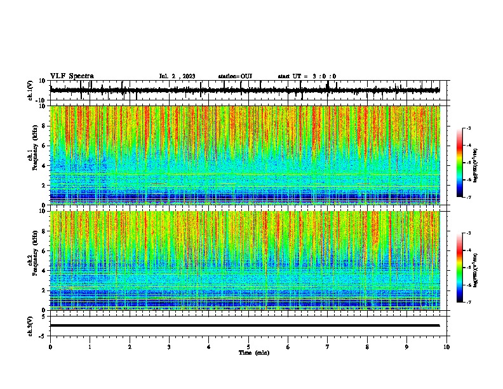Click the 'ch.3(V)' axis label
The height and width of the screenshot is (389, 503).
click(x=30, y=326)
